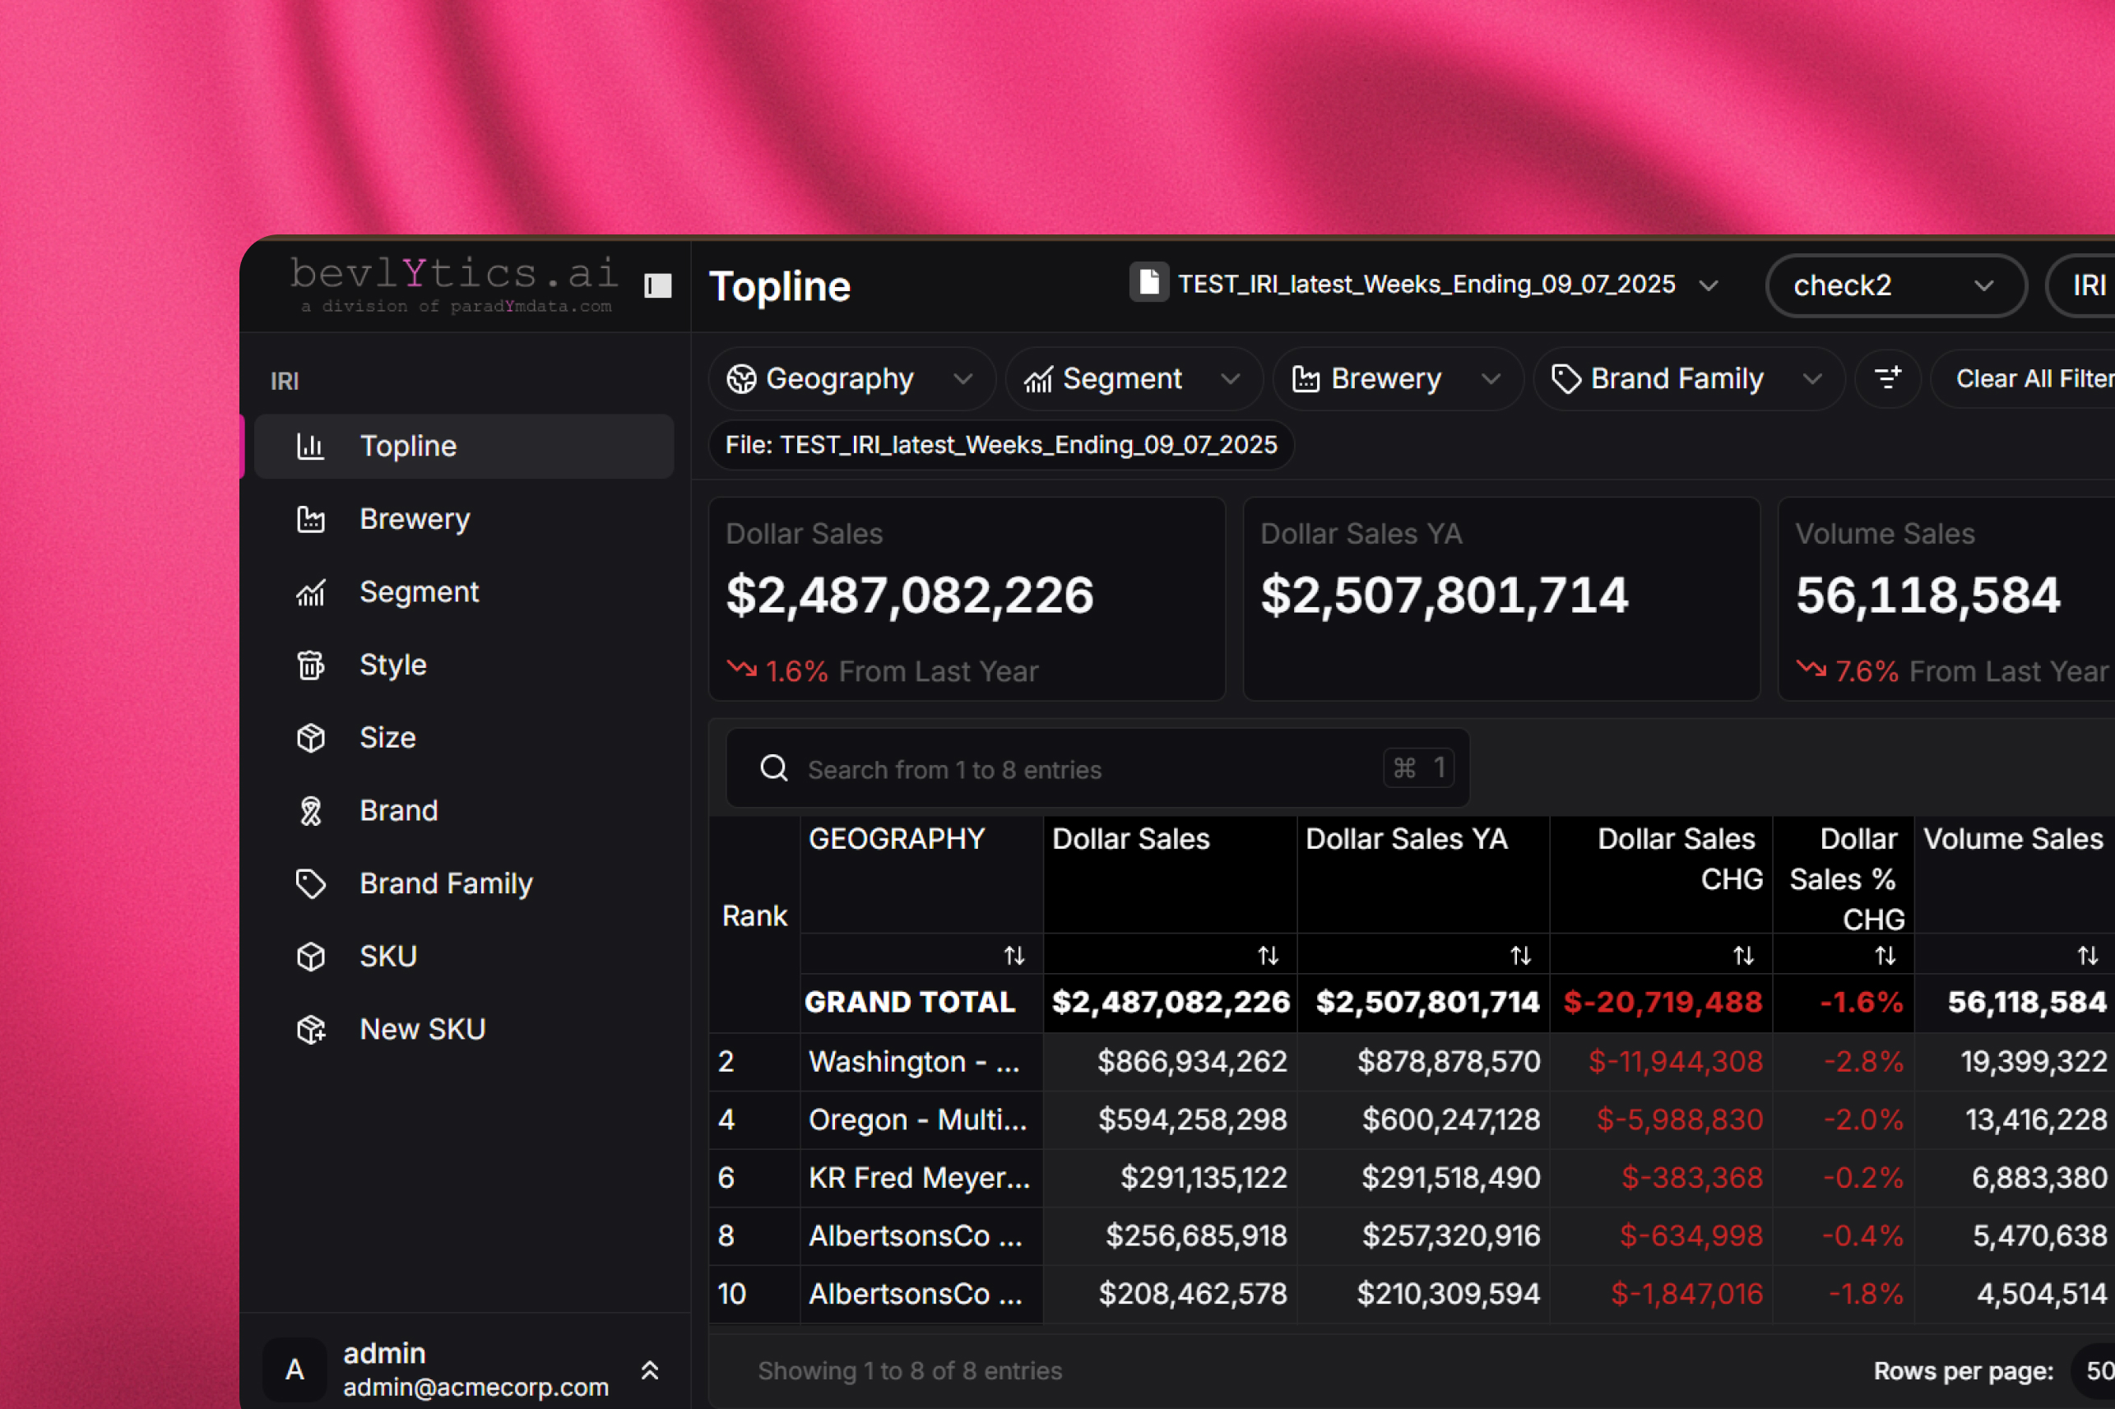2115x1409 pixels.
Task: Open the New SKU page
Action: click(422, 1029)
